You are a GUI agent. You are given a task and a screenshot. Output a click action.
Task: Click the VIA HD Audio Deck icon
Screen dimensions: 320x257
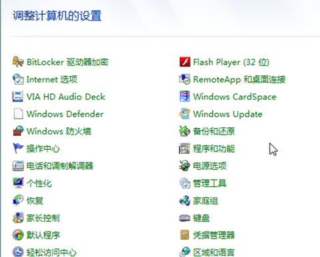click(x=18, y=97)
